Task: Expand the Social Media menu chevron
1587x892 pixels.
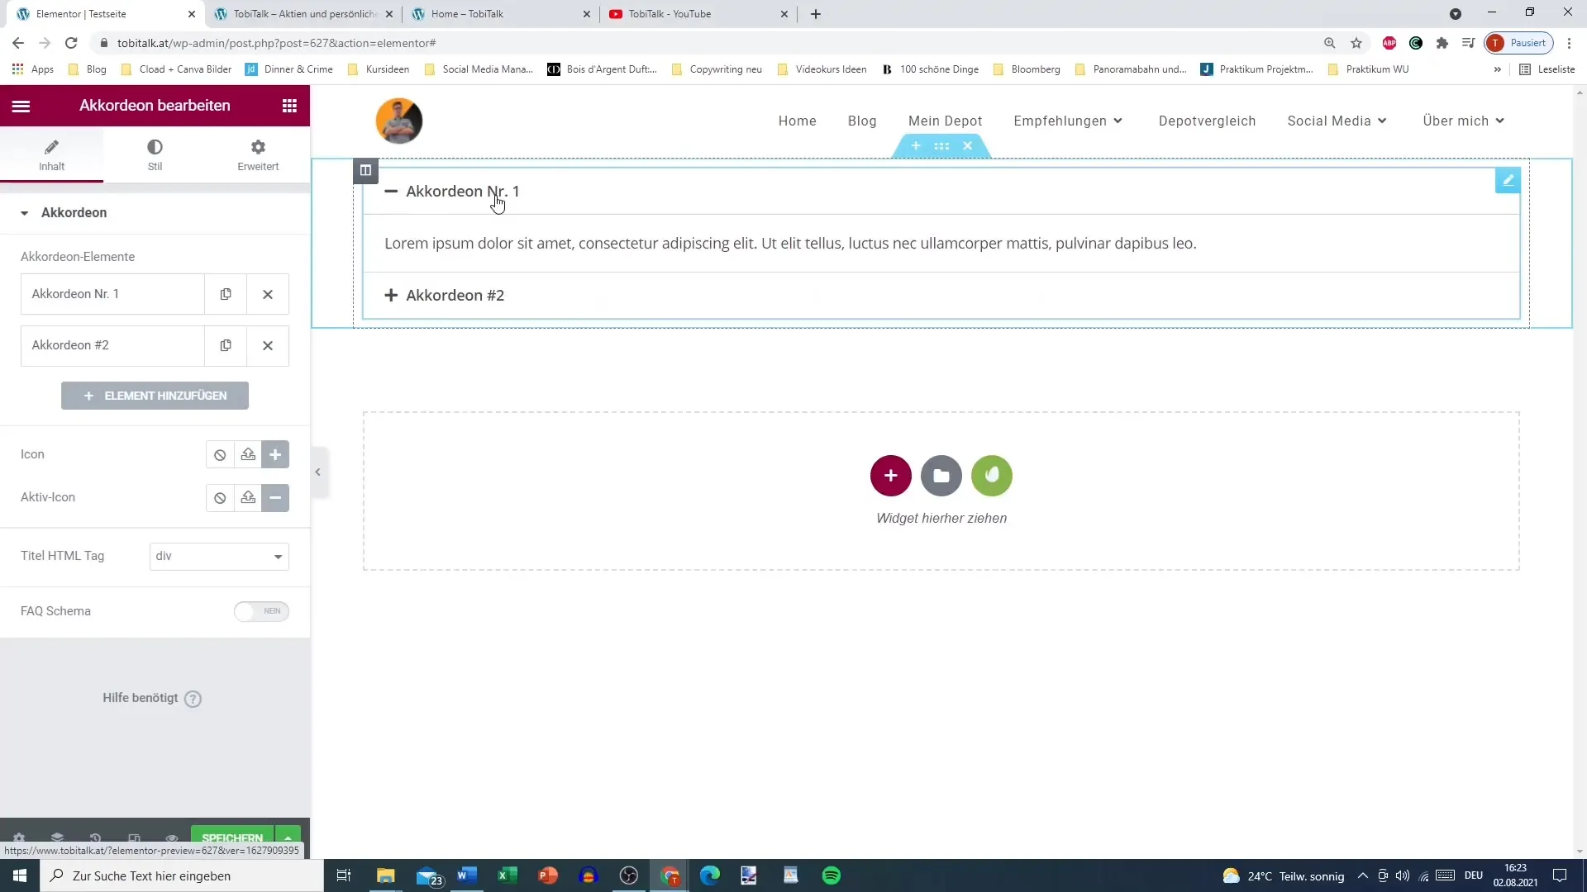Action: coord(1382,121)
